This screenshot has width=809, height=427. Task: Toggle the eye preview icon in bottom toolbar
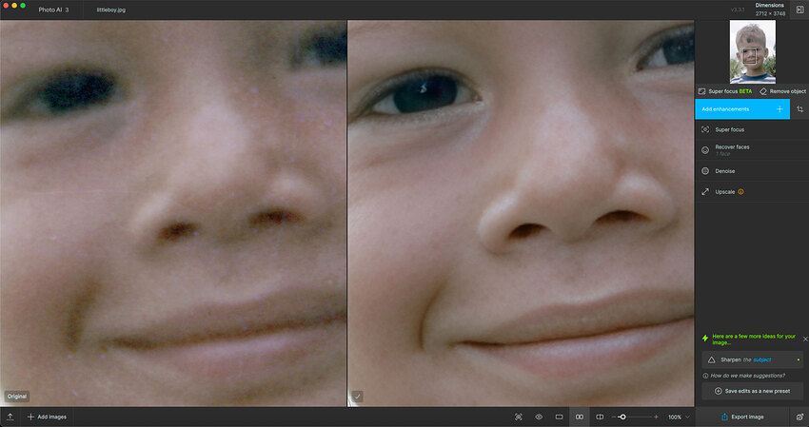coord(539,417)
